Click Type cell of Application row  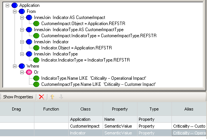[x=154, y=119]
